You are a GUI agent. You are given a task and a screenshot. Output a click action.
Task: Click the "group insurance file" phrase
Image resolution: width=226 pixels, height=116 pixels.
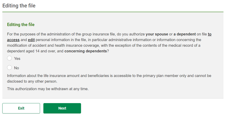coord(99,34)
